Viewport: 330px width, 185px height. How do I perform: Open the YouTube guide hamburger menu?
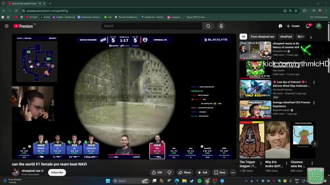point(7,26)
